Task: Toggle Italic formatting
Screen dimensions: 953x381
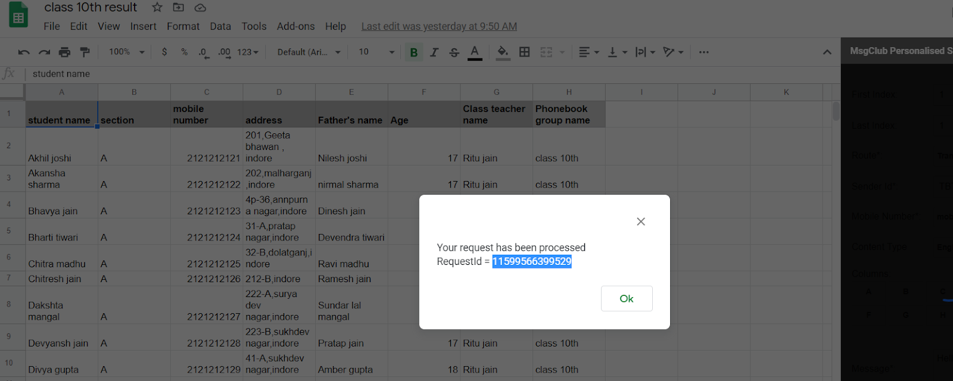Action: point(434,52)
